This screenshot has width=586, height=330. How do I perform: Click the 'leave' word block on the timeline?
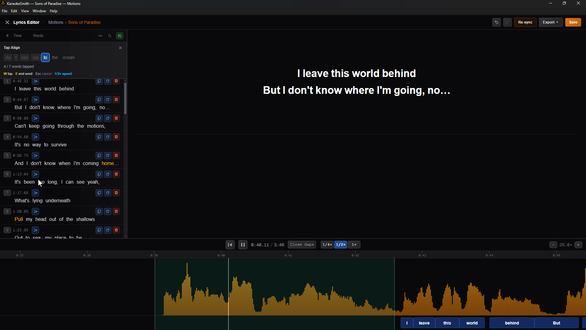[x=424, y=323]
